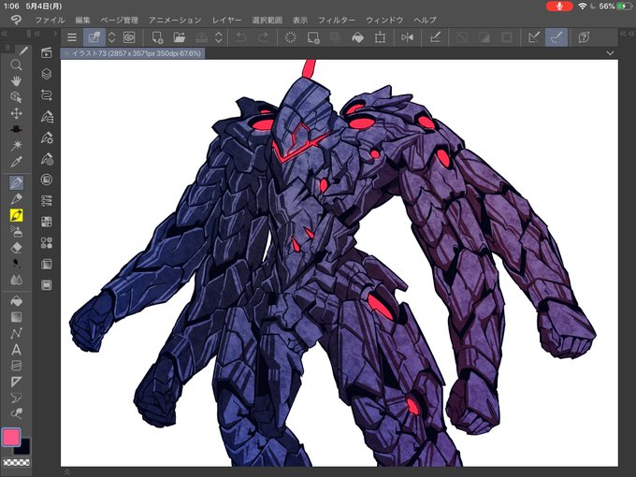Open the Quick Access palette icon
Image resolution: width=636 pixels, height=477 pixels.
click(x=47, y=52)
